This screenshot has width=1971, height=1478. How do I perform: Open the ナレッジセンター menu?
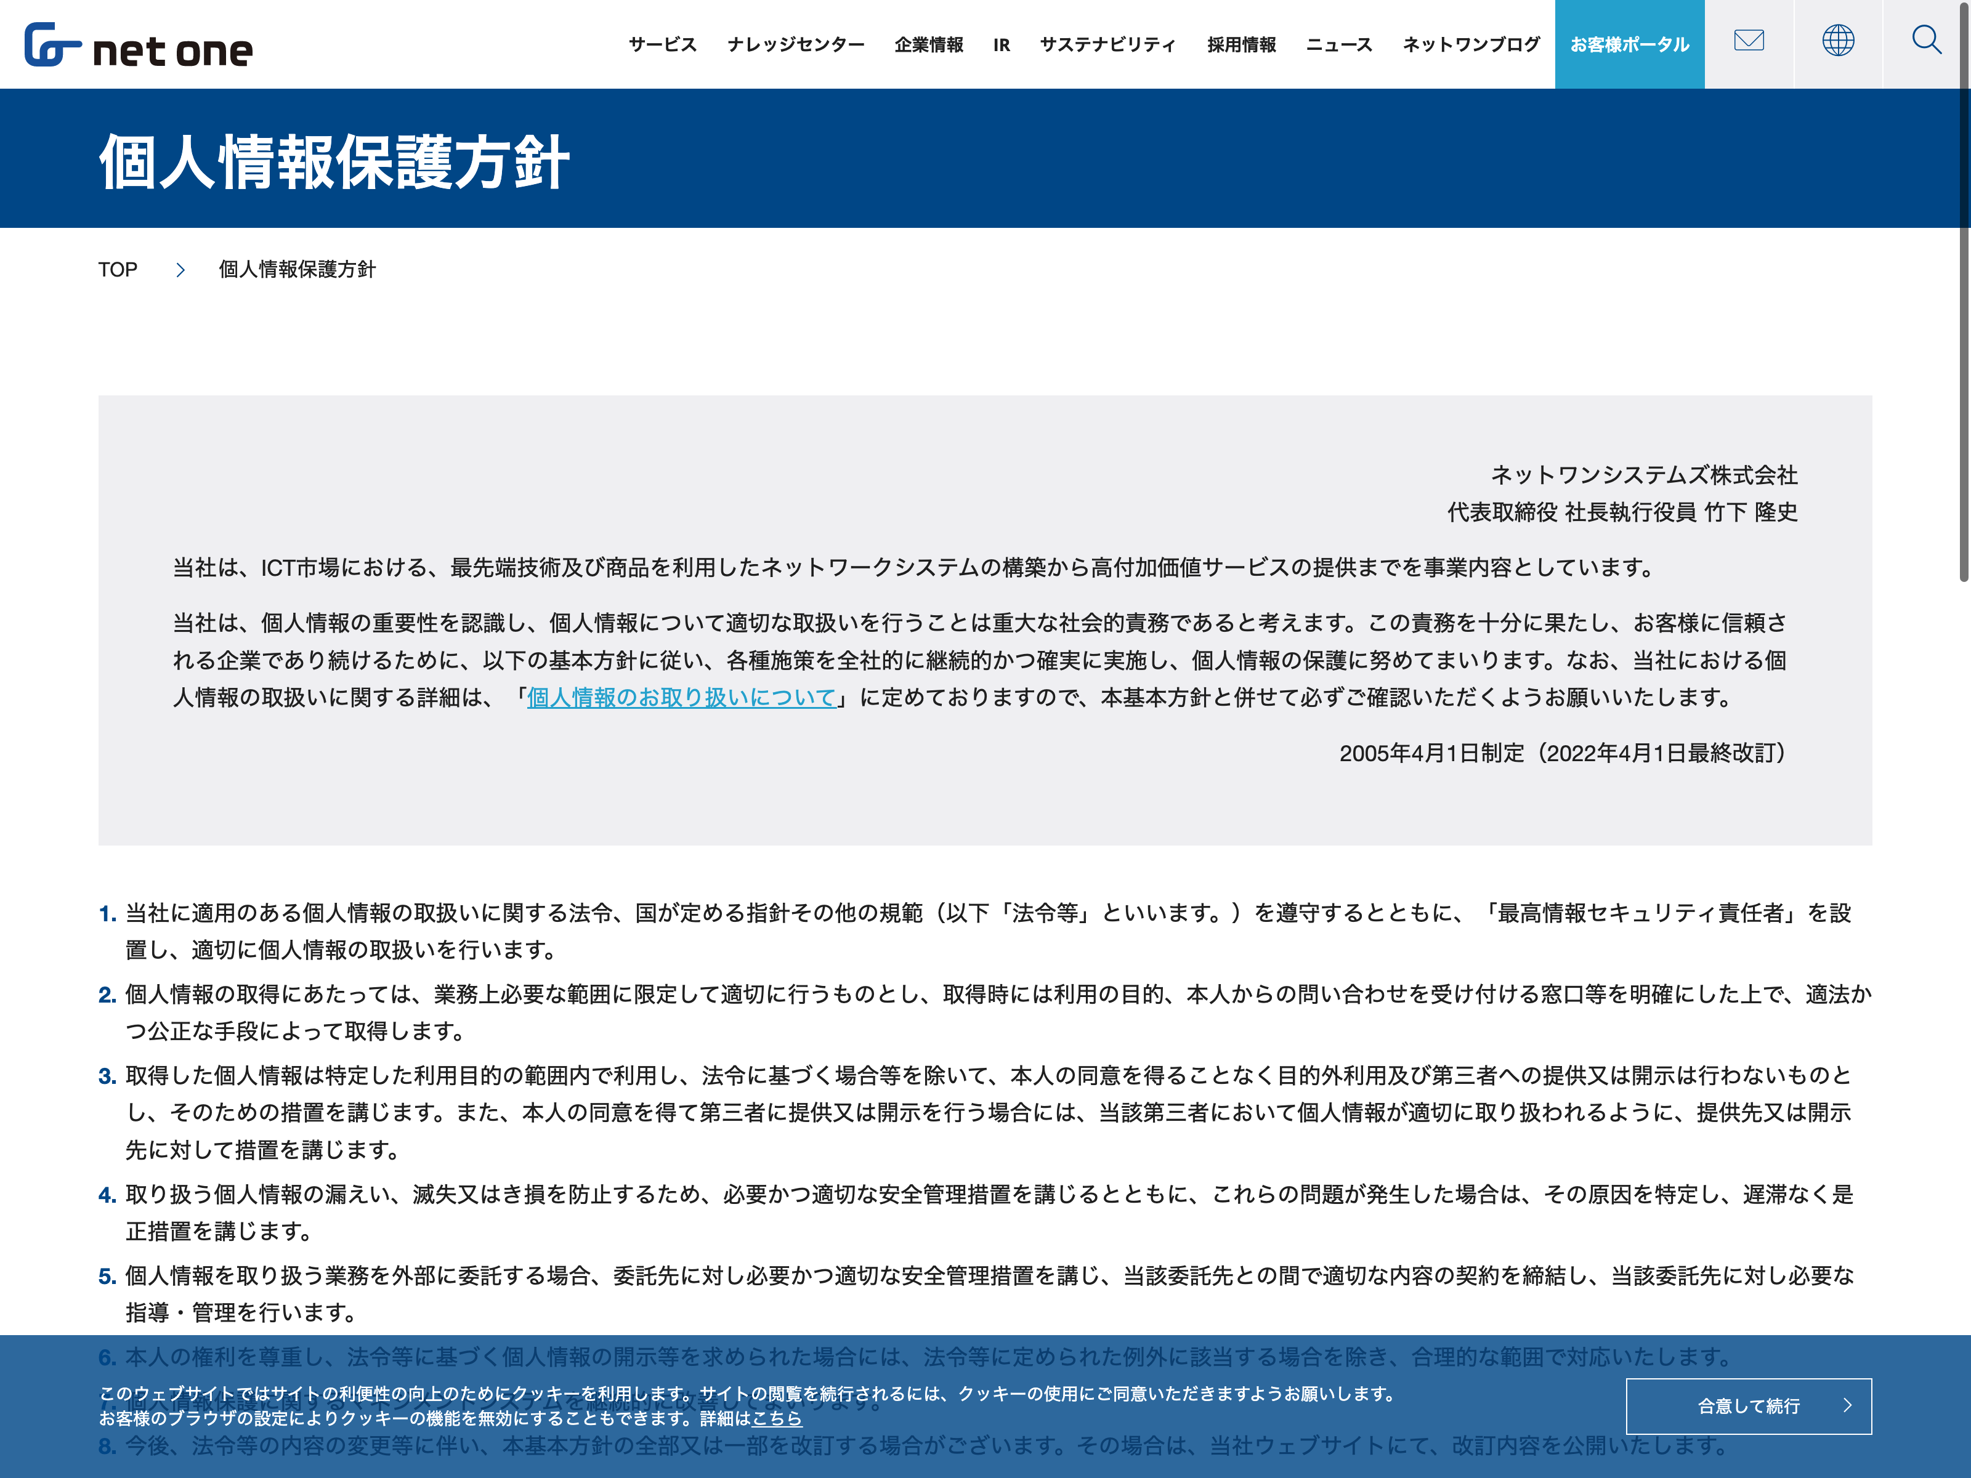[x=795, y=44]
